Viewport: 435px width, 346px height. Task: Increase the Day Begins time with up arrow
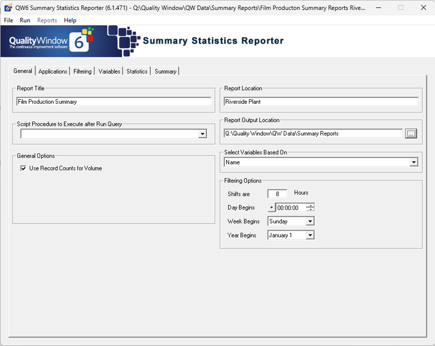click(x=310, y=206)
